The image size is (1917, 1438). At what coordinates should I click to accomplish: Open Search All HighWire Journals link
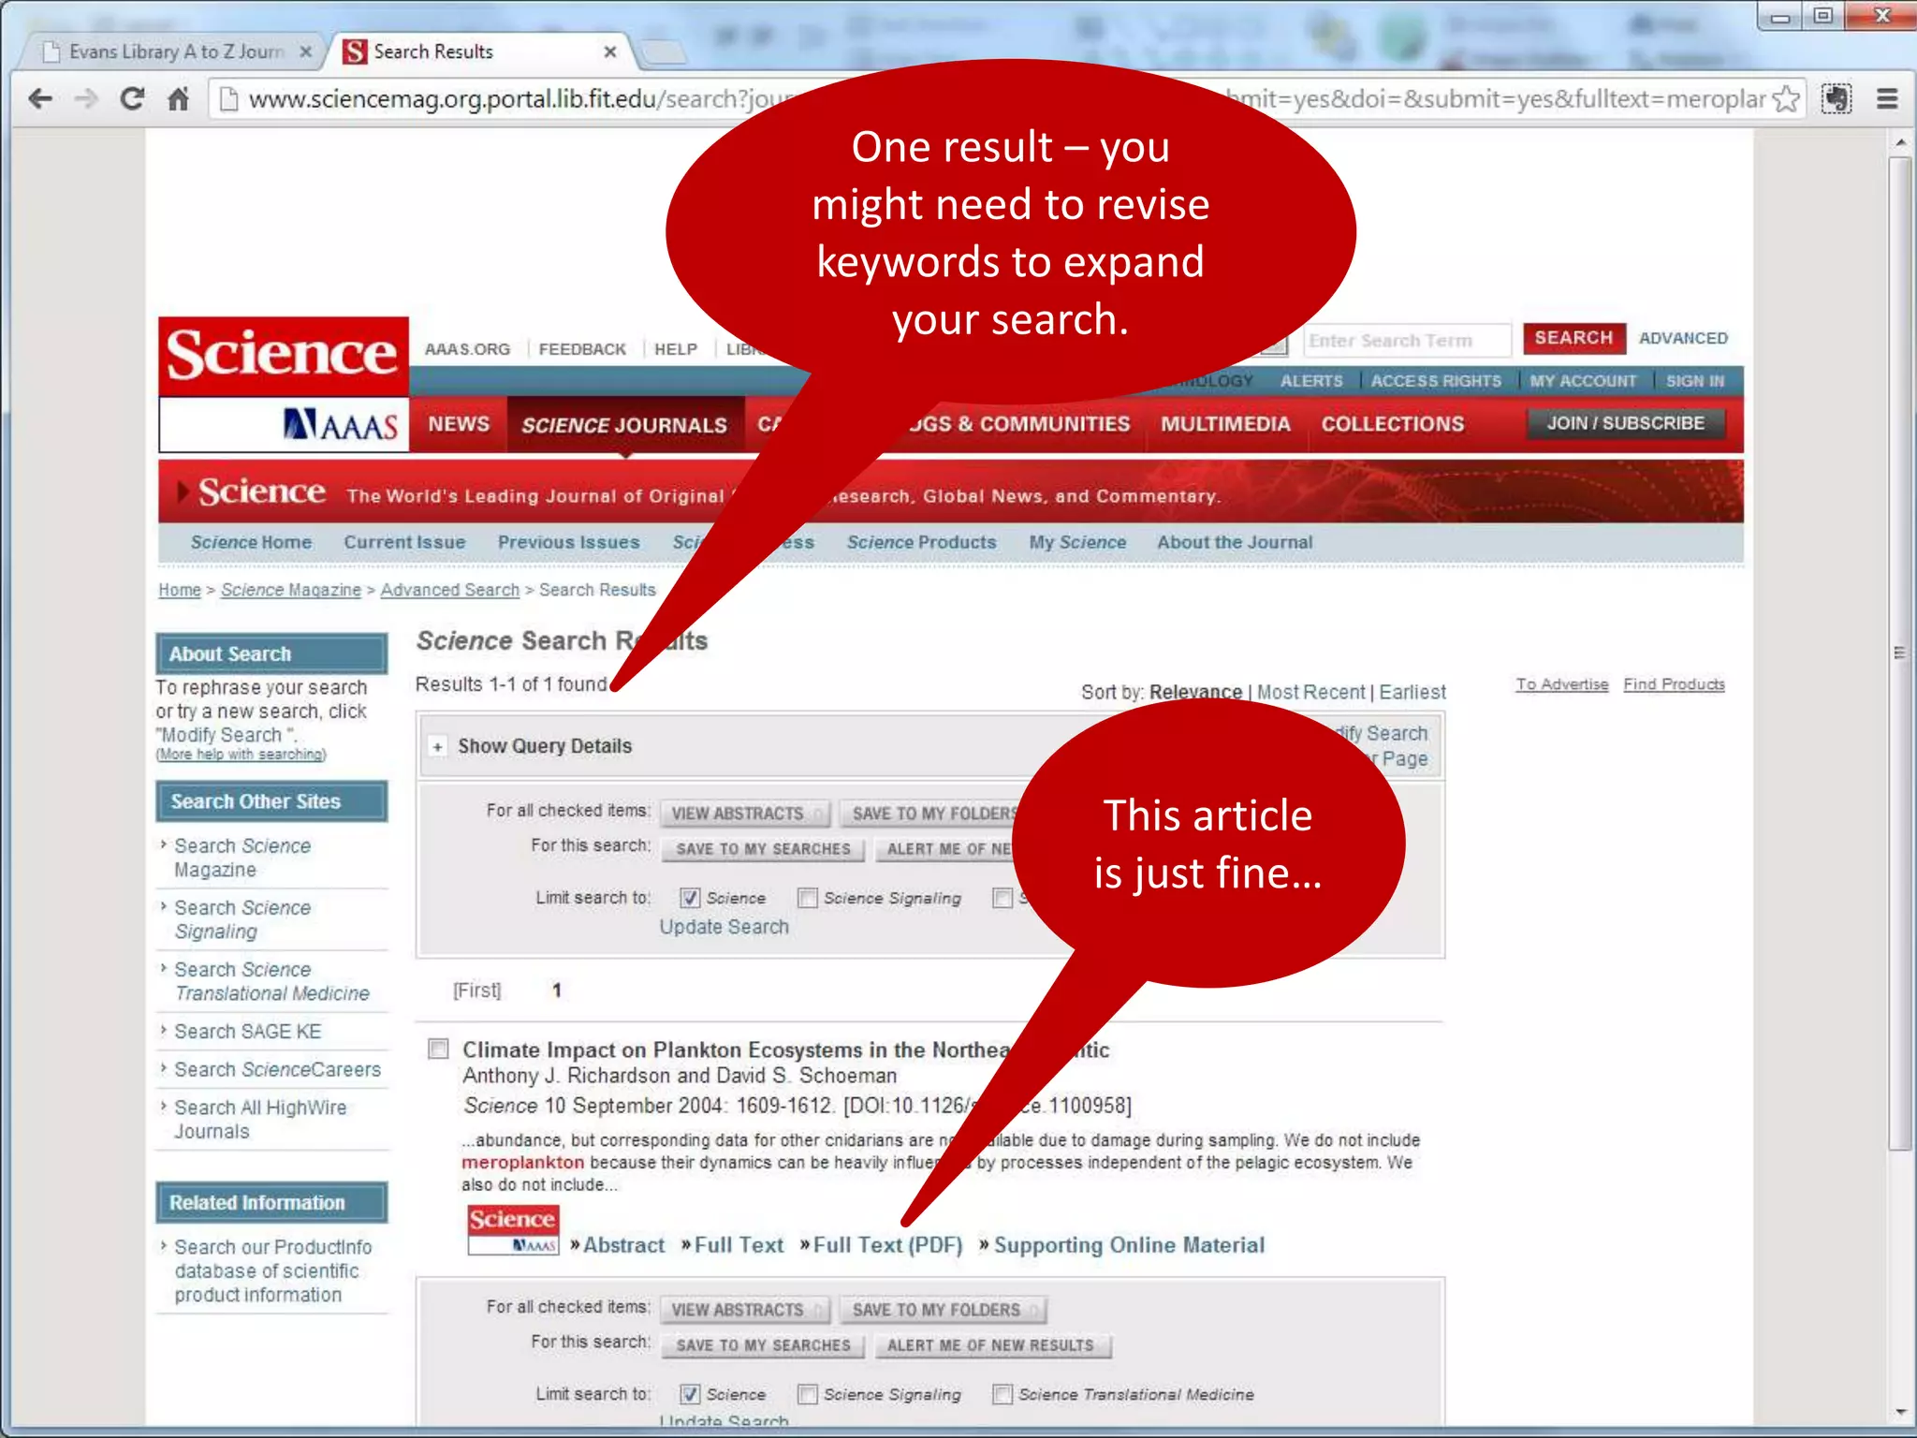(260, 1119)
